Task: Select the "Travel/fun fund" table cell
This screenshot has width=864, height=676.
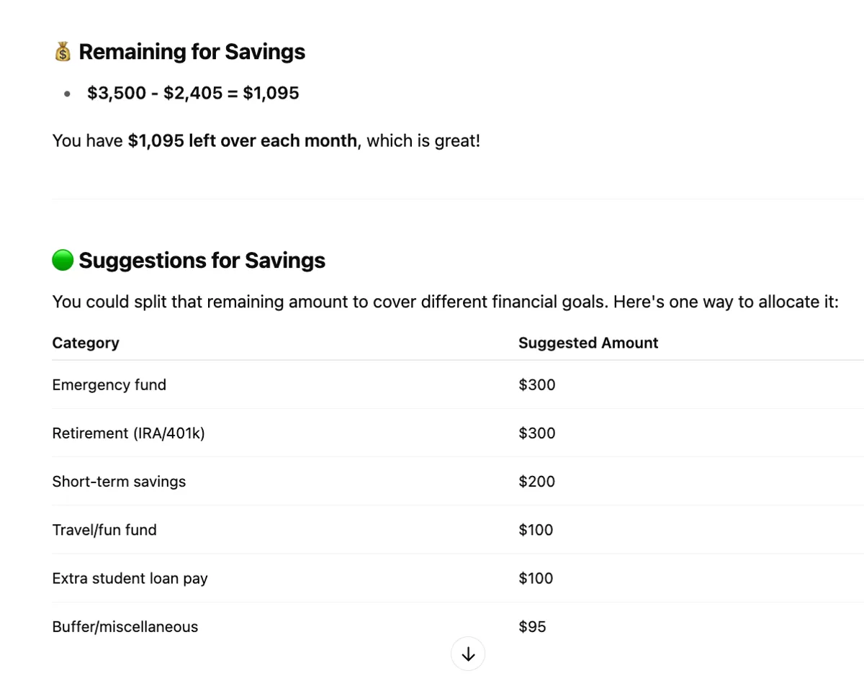Action: [x=104, y=530]
